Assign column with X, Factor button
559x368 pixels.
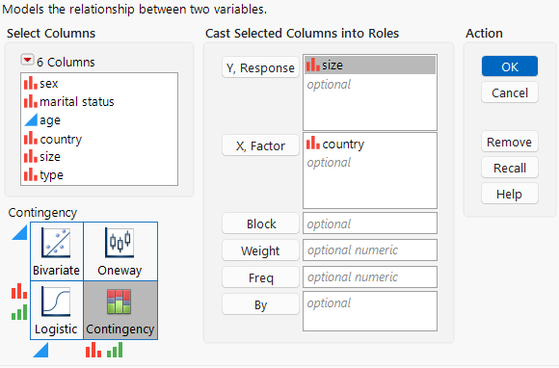pos(260,145)
